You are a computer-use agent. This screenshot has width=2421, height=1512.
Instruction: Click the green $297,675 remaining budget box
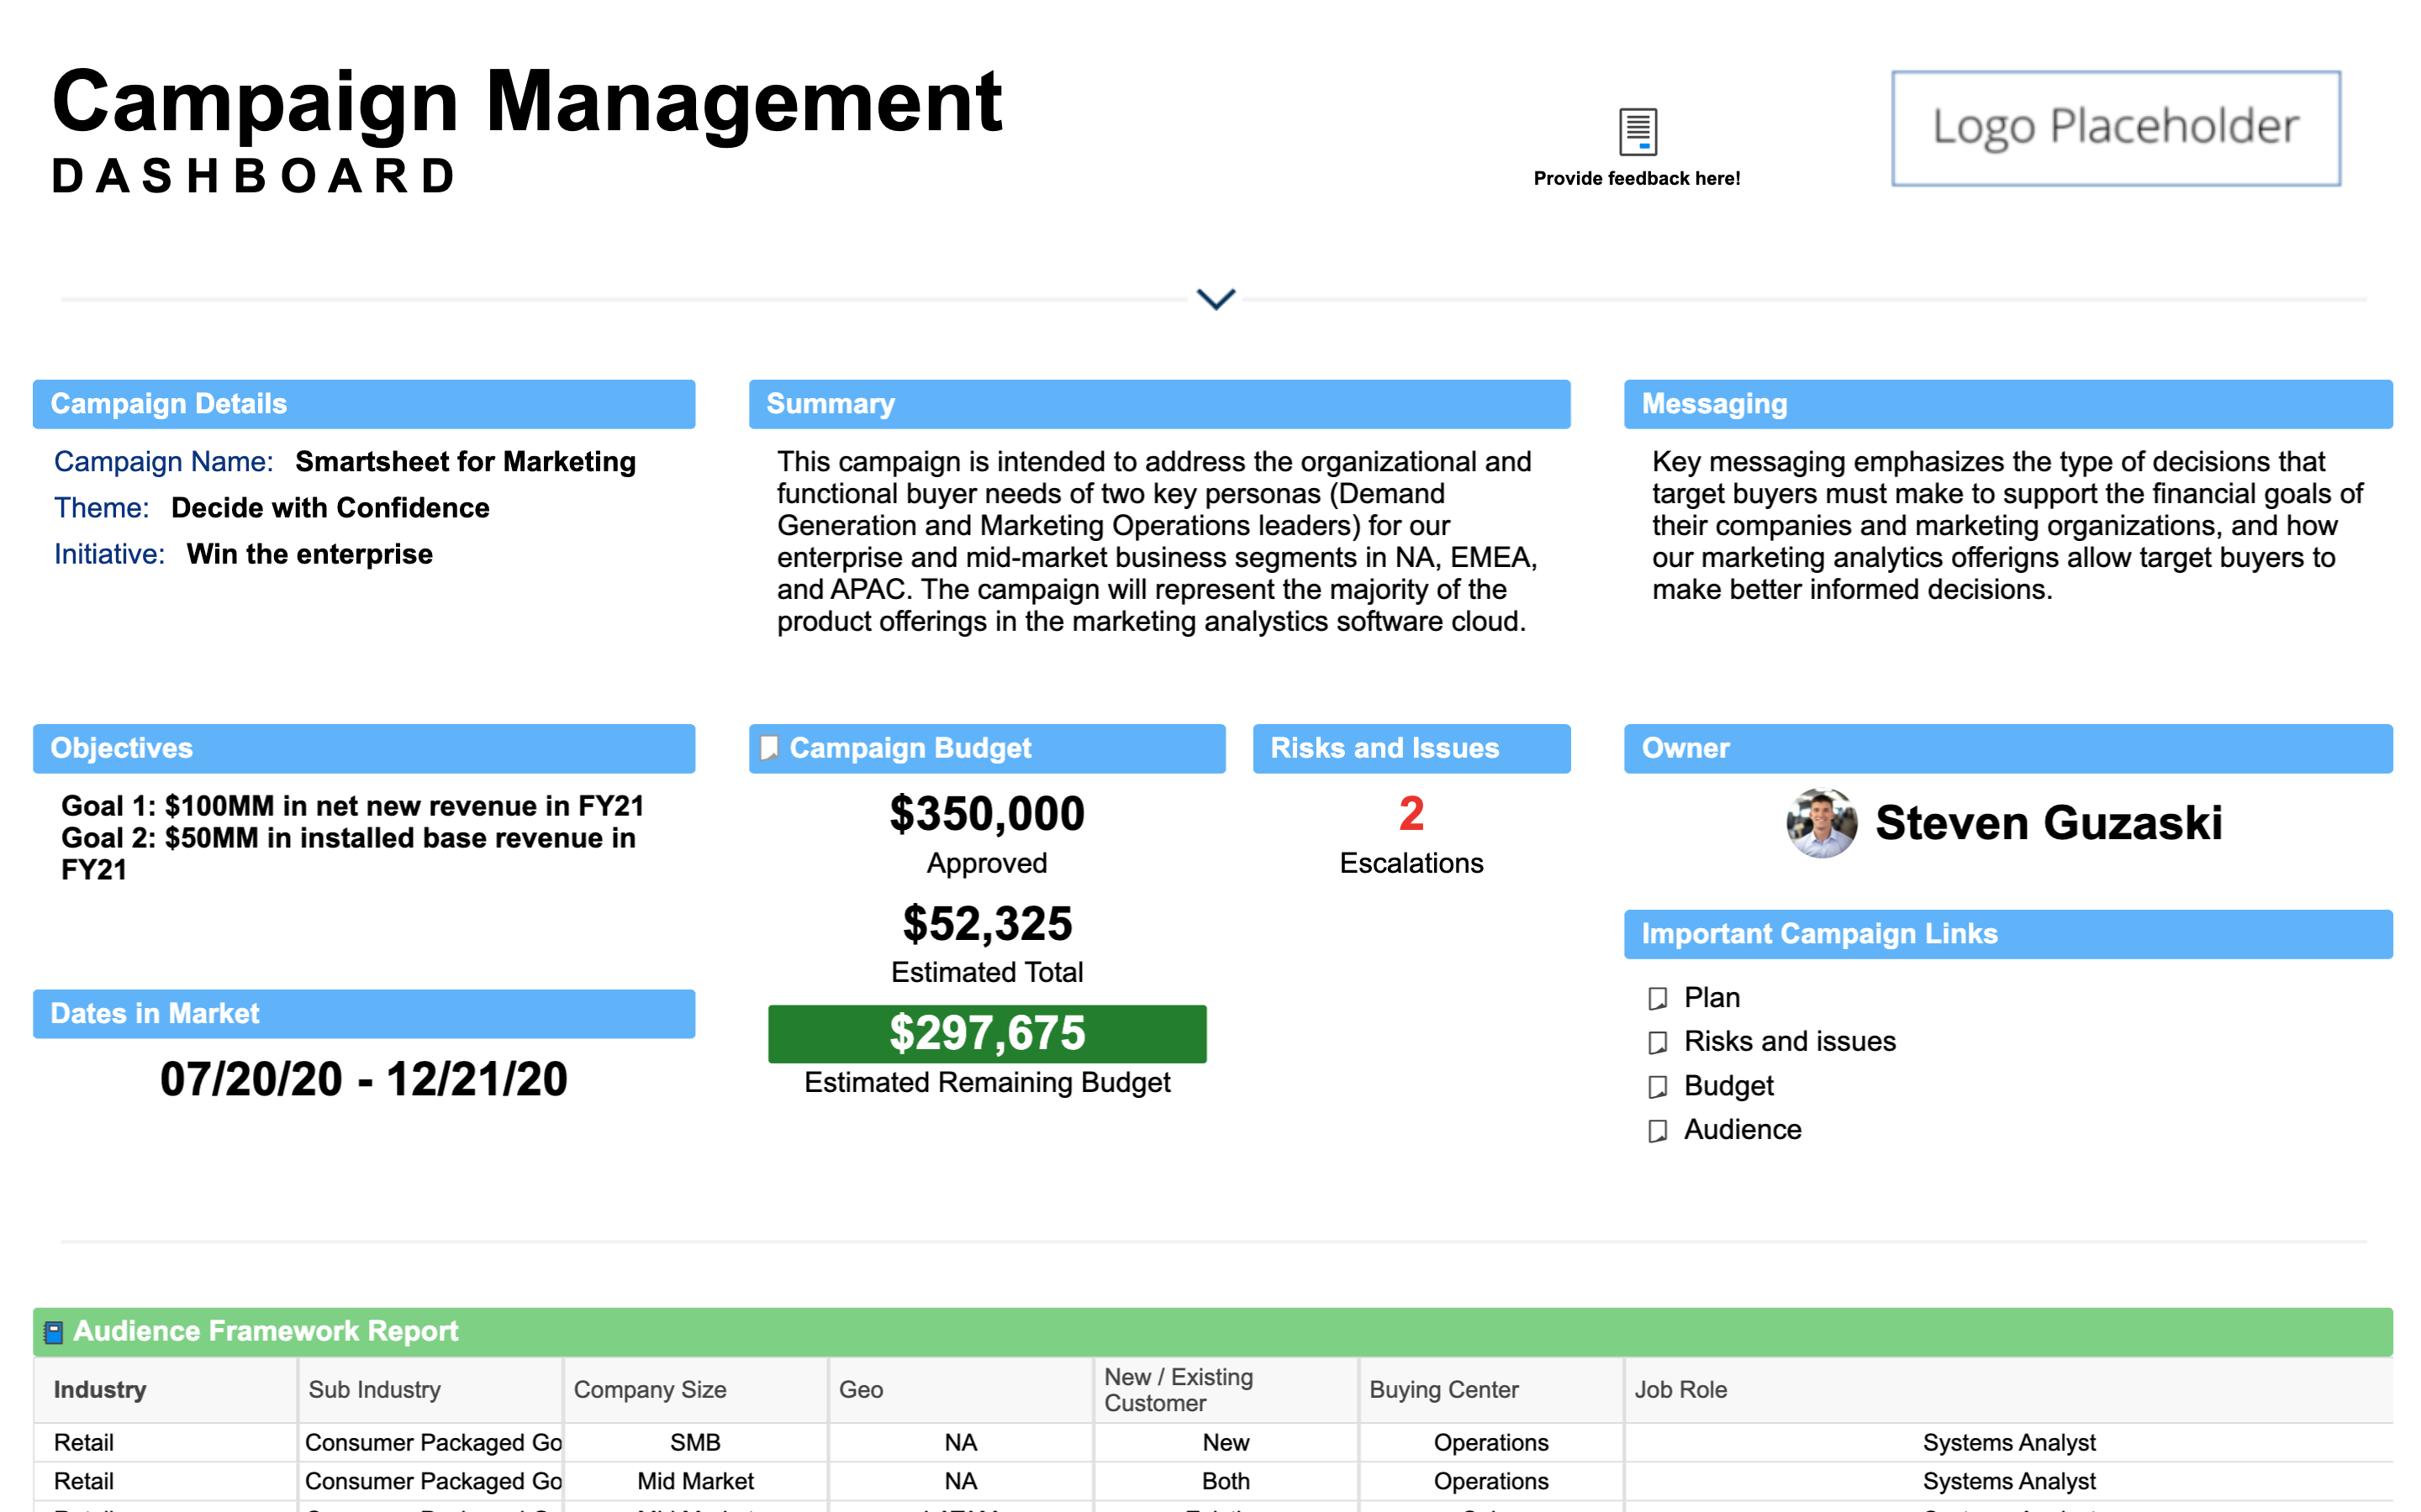(x=988, y=1033)
